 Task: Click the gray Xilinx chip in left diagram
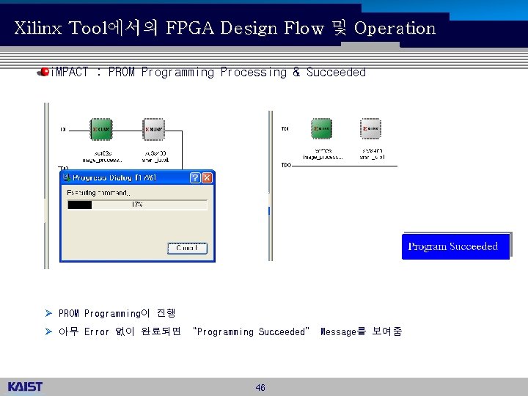153,129
